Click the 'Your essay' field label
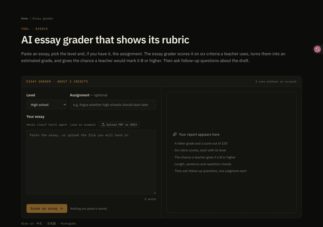The image size is (323, 227). 35,117
